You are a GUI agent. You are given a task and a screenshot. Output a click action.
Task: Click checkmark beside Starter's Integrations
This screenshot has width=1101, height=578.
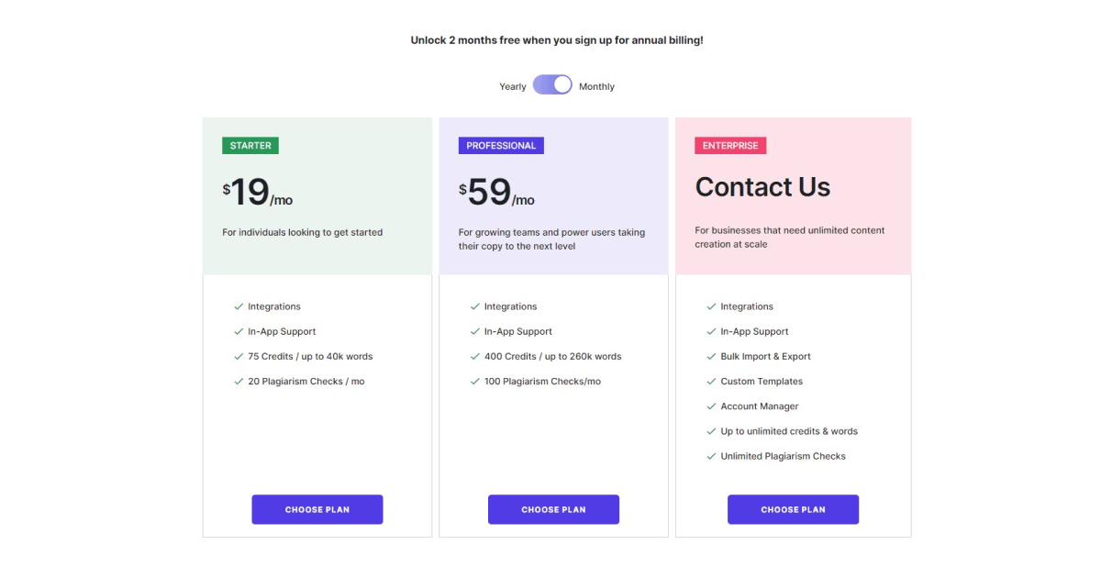(x=239, y=306)
